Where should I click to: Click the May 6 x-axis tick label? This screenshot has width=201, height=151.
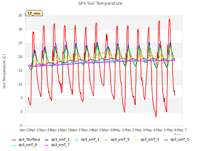coord(171,130)
